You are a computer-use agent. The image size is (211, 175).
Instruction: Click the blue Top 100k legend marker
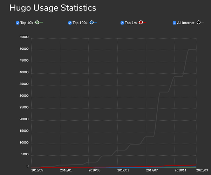coord(91,22)
